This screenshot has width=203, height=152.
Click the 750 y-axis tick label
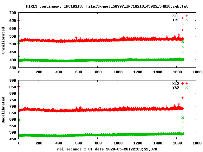point(13,100)
